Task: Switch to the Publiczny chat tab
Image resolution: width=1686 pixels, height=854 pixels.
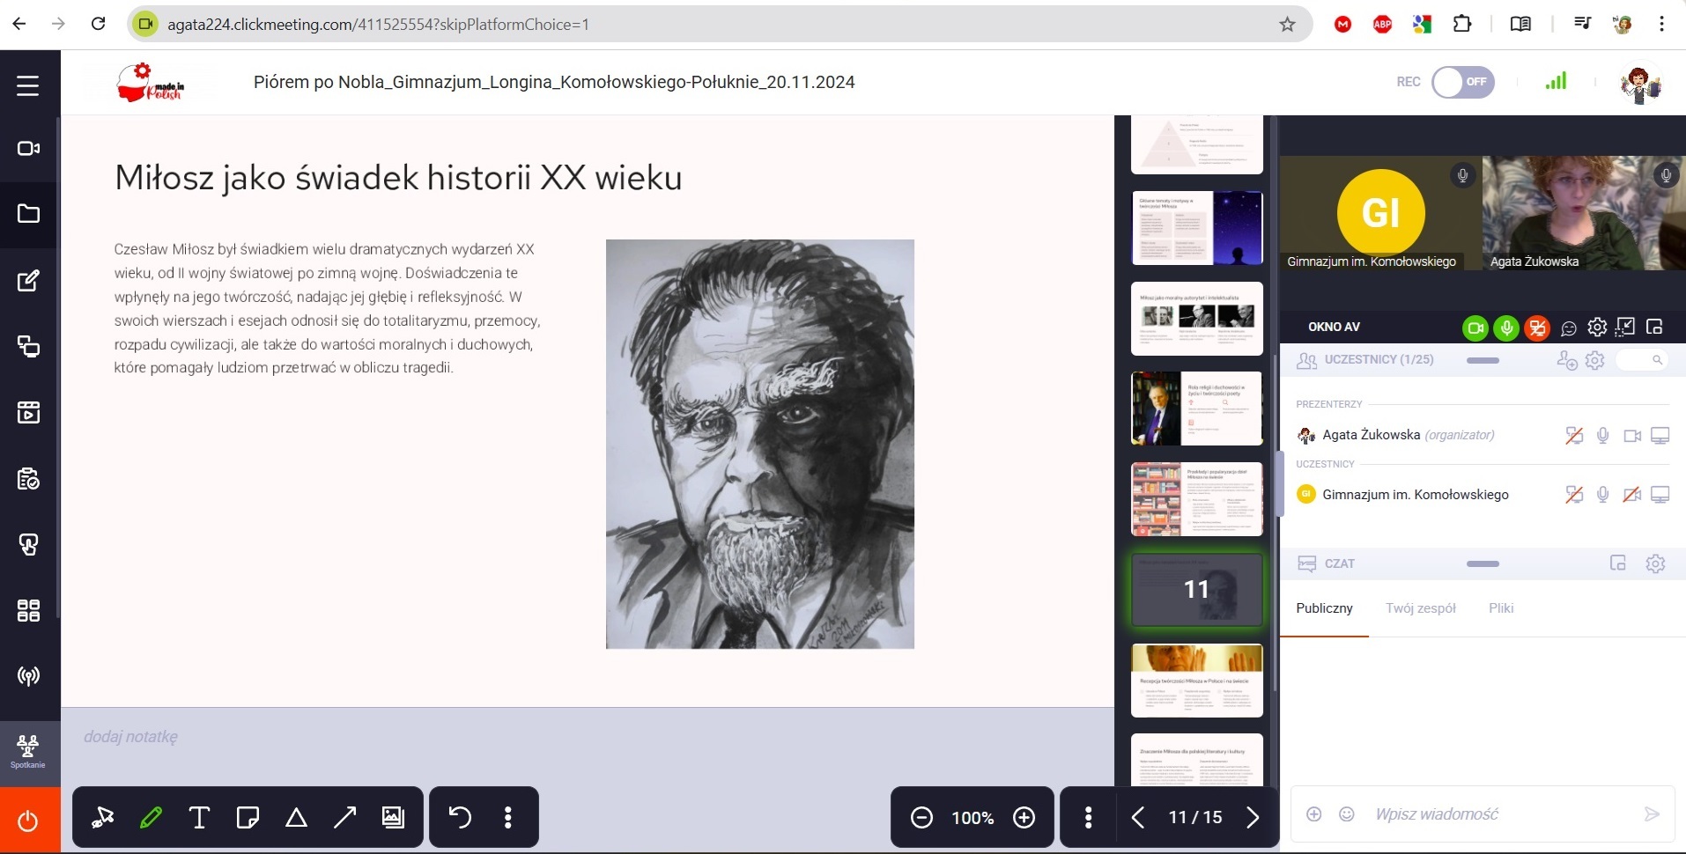Action: (1324, 608)
